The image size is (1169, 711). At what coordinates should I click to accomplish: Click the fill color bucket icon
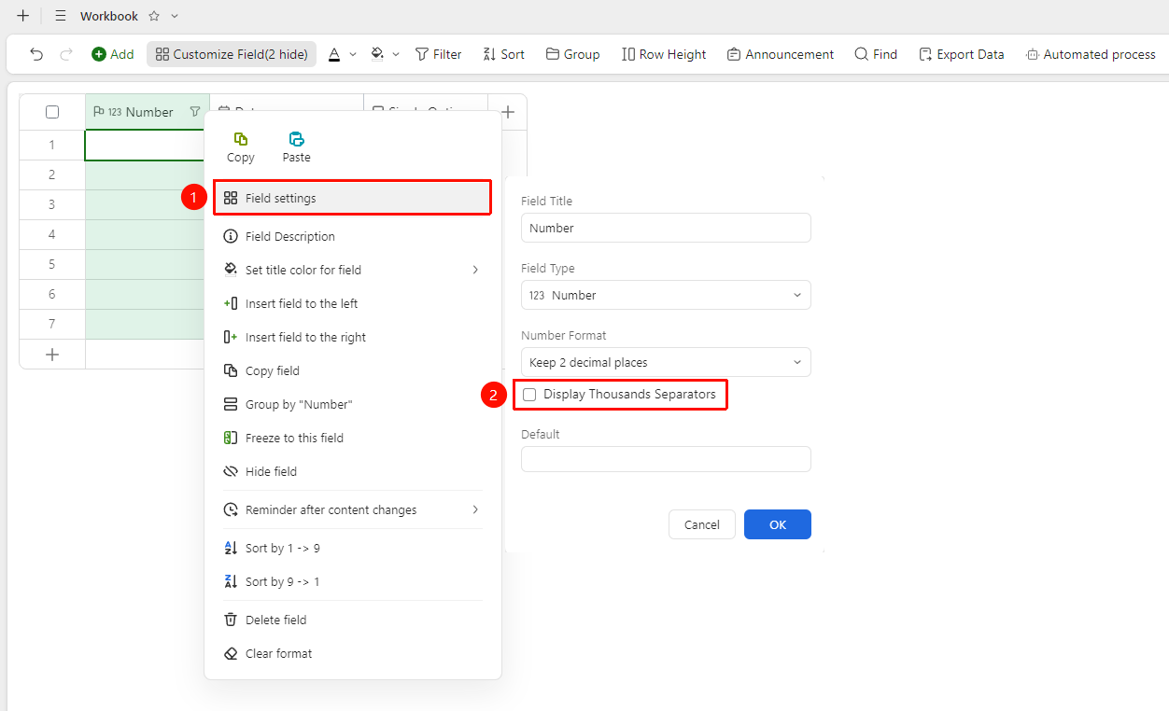tap(377, 54)
